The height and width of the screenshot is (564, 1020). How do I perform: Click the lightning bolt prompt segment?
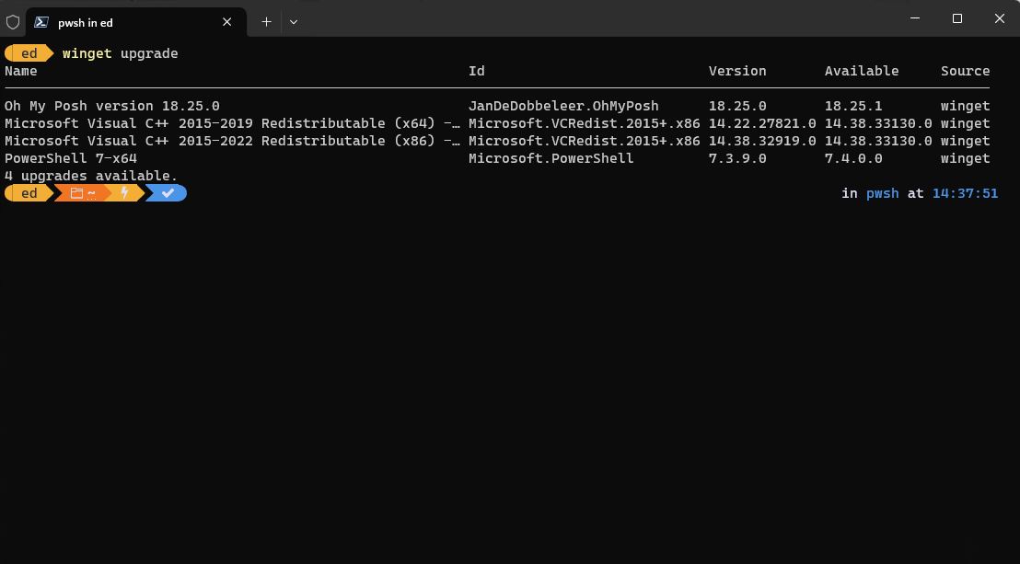124,193
